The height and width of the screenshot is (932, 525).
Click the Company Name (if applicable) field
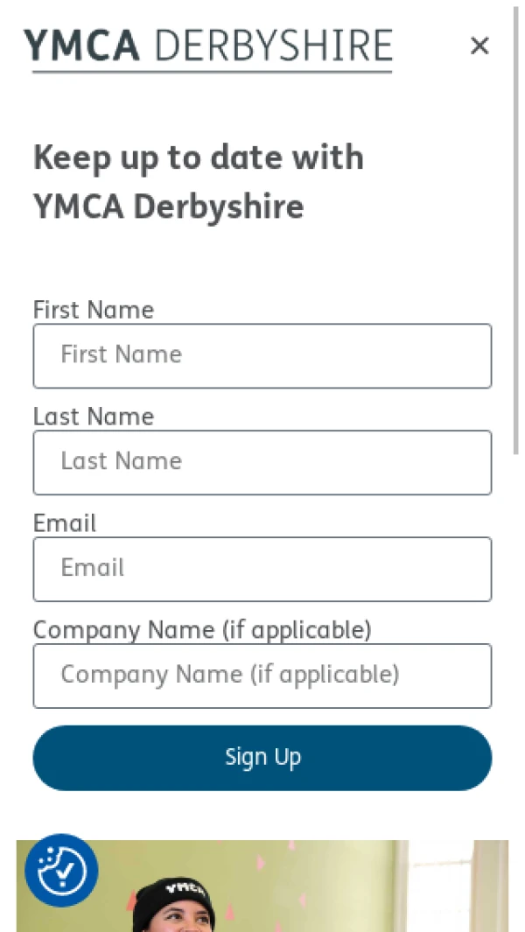(x=262, y=676)
